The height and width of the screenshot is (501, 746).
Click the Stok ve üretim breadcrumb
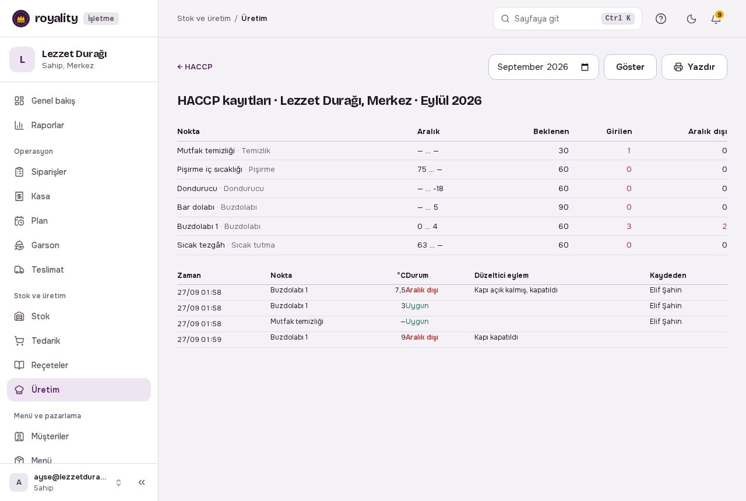(204, 19)
